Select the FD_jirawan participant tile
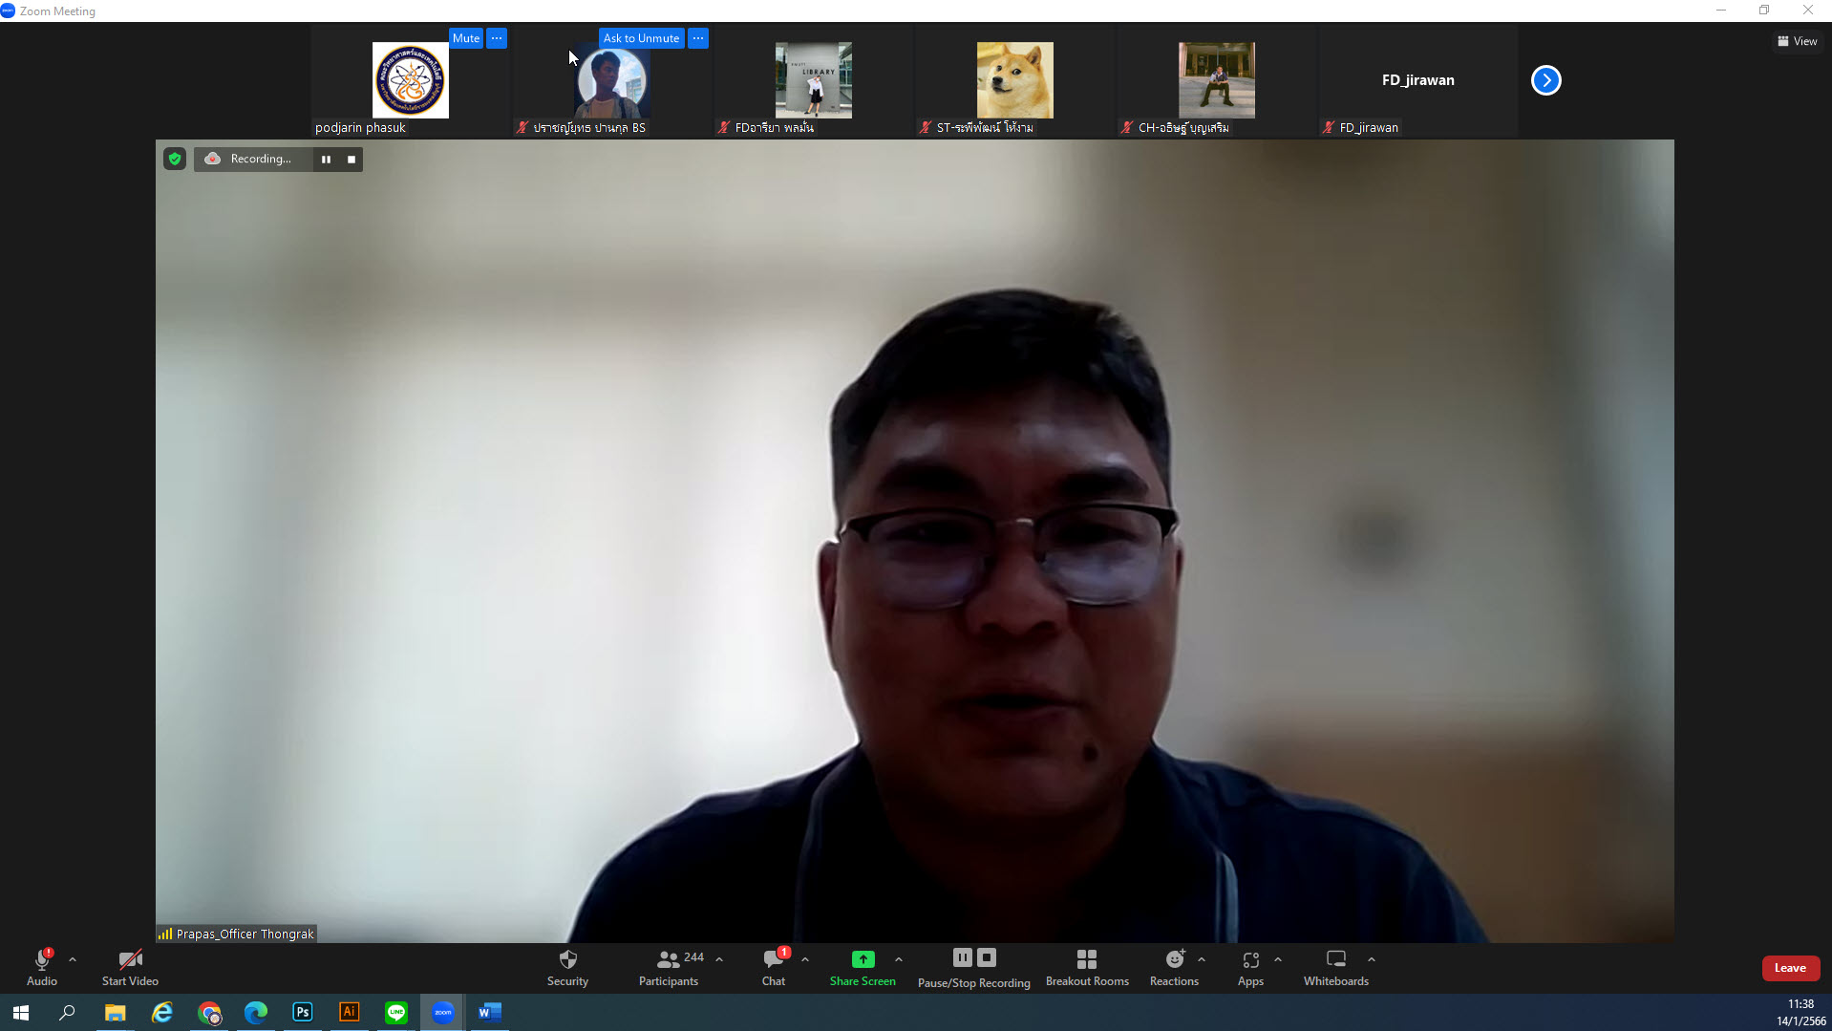This screenshot has width=1832, height=1031. [x=1417, y=80]
